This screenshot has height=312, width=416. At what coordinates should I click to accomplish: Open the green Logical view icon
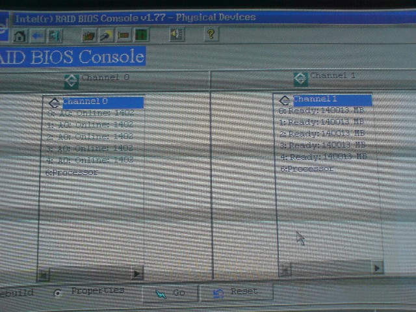pyautogui.click(x=142, y=34)
